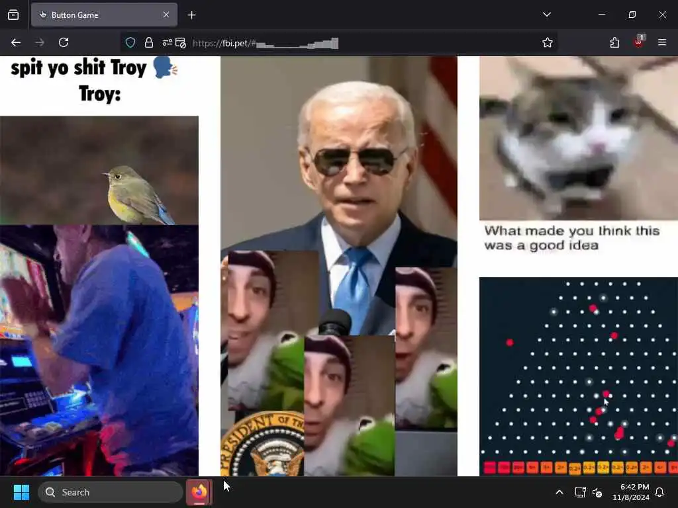Open the Firefox application hamburger menu
The height and width of the screenshot is (508, 678).
click(x=662, y=42)
